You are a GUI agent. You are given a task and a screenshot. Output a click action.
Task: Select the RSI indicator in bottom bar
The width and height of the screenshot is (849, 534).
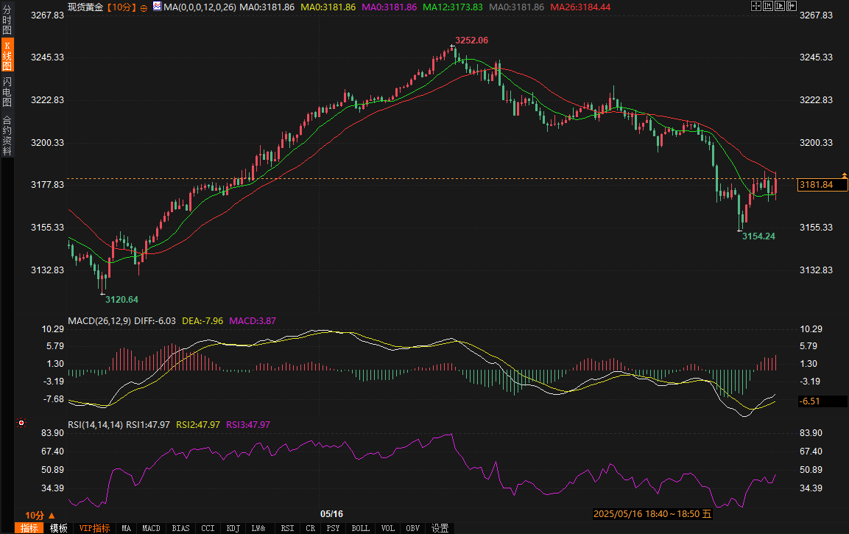(x=287, y=528)
